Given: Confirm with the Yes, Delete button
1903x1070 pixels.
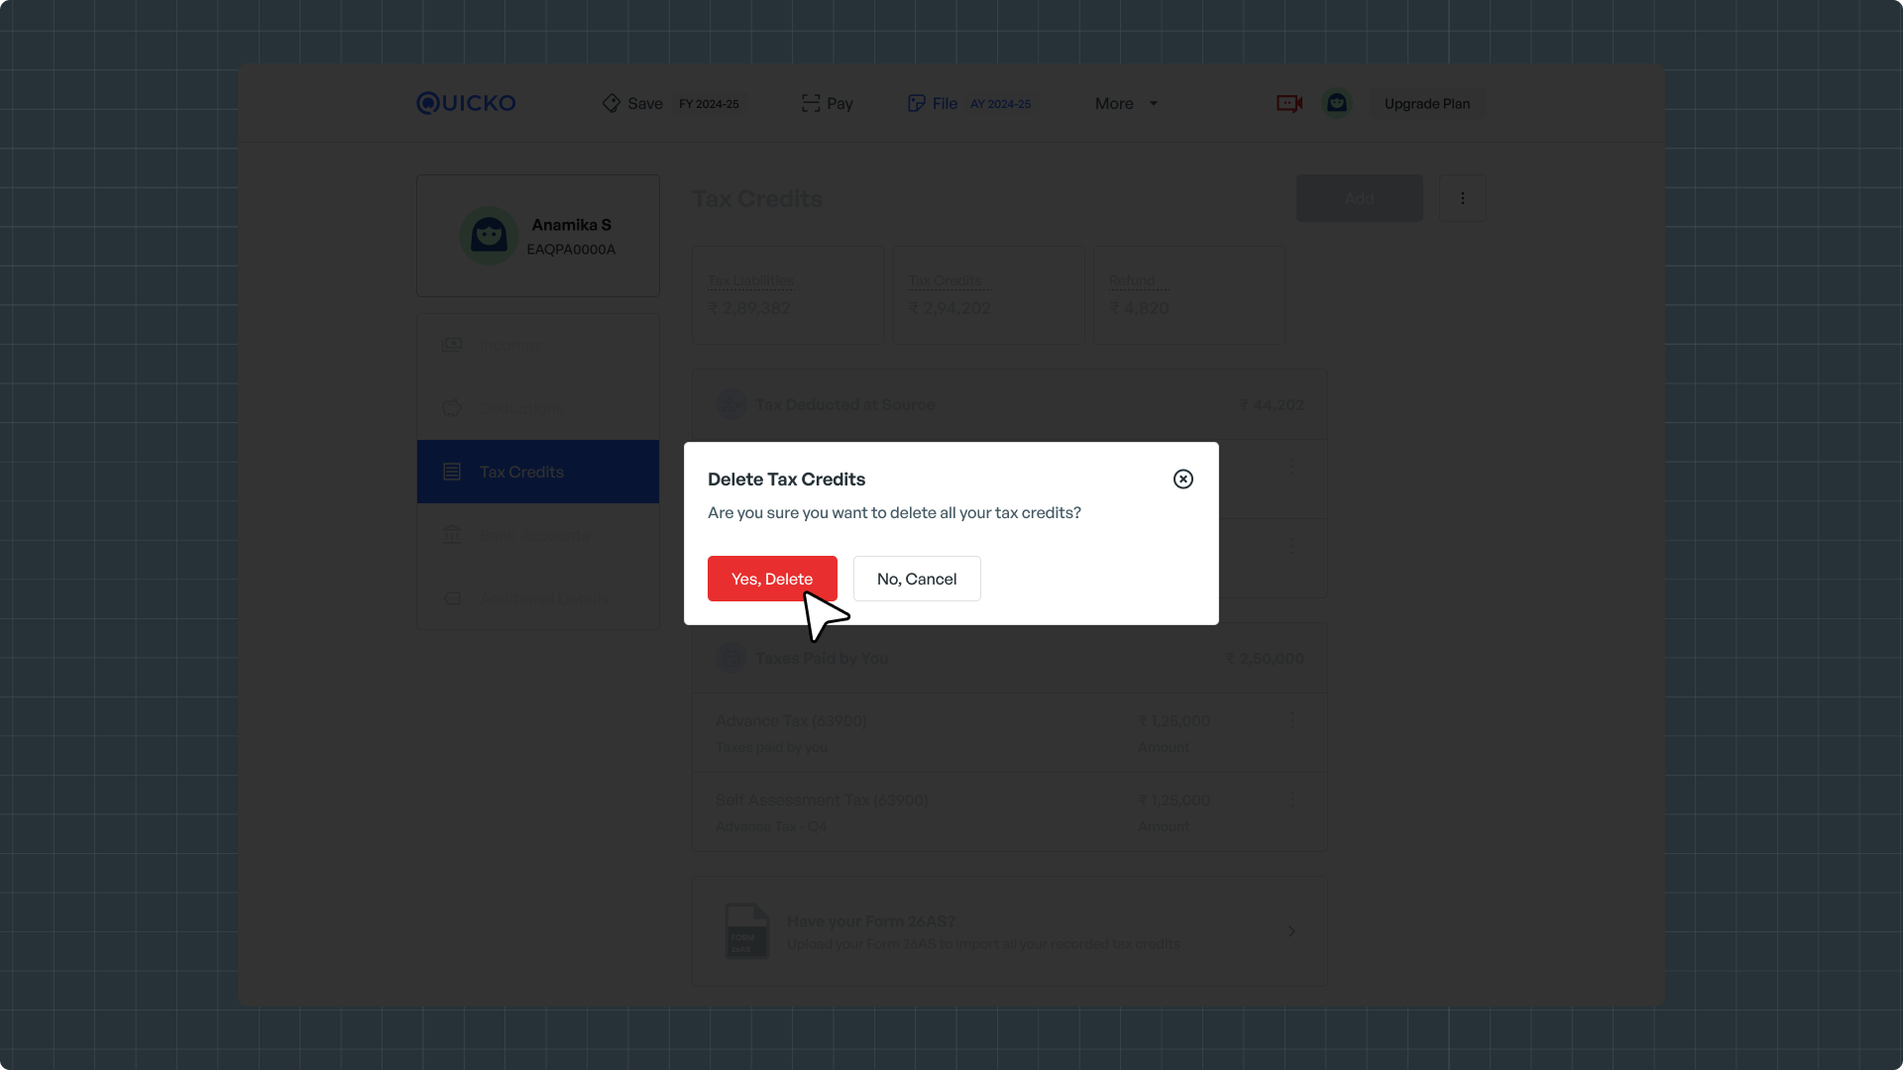Looking at the screenshot, I should [772, 579].
